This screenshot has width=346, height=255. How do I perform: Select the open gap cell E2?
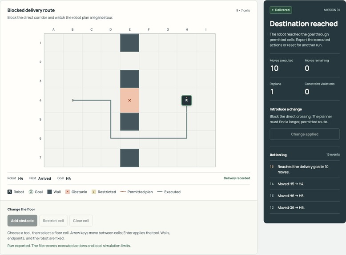pos(129,61)
